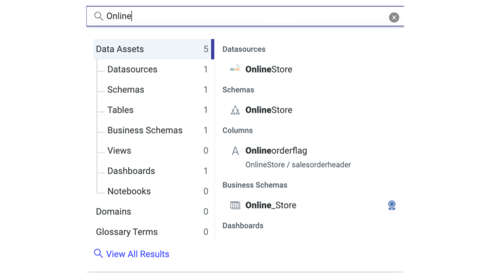Image resolution: width=496 pixels, height=280 pixels.
Task: Click the View All Results magnifier icon
Action: [x=98, y=254]
